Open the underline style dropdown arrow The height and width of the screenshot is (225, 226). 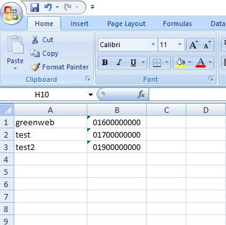(x=144, y=63)
